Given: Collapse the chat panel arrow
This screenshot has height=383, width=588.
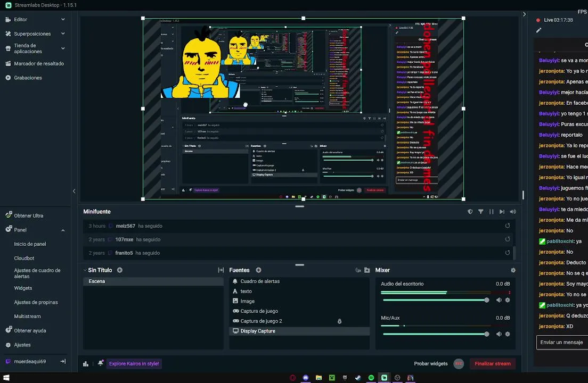Looking at the screenshot, I should click(x=524, y=14).
